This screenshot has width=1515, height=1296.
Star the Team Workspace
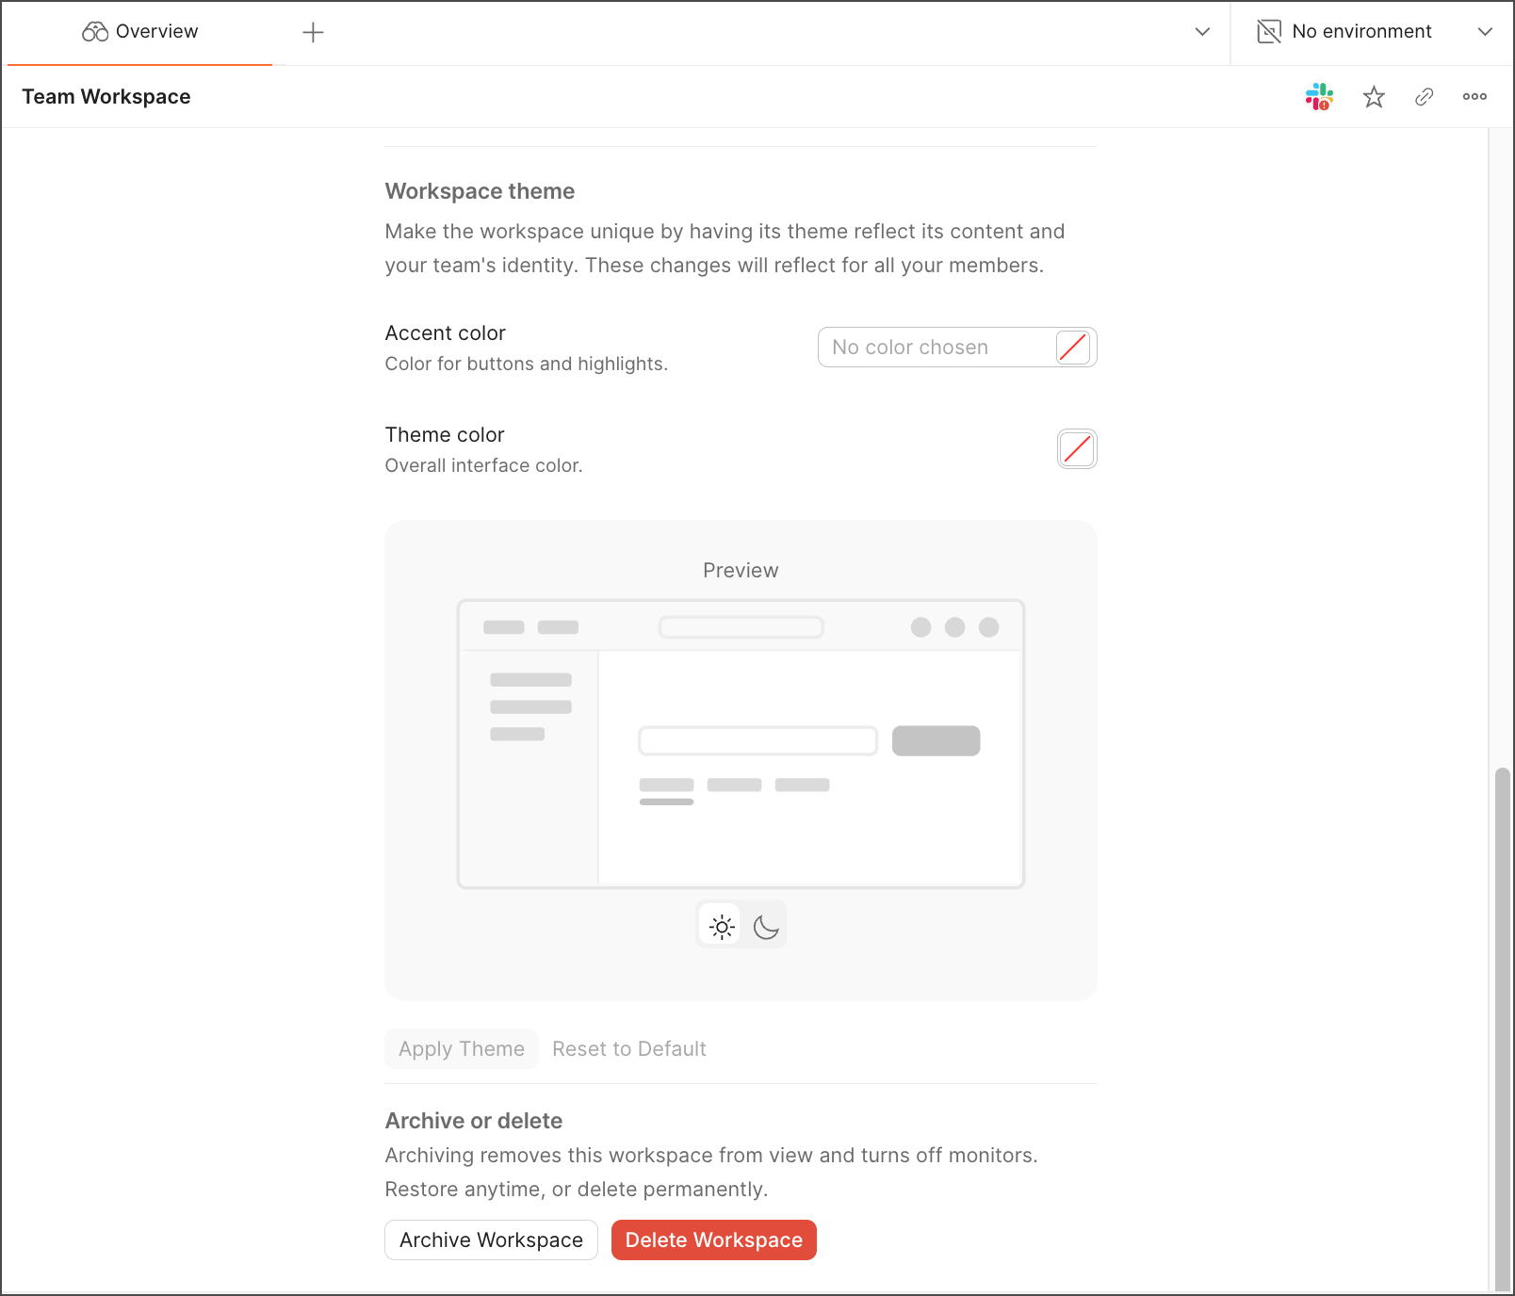[1374, 96]
